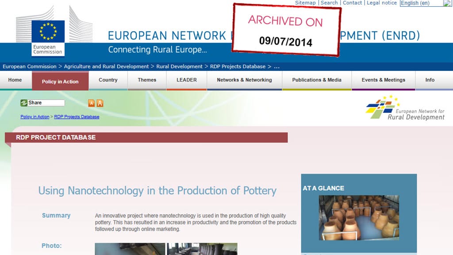Click the icon beside the language selector

point(447,3)
